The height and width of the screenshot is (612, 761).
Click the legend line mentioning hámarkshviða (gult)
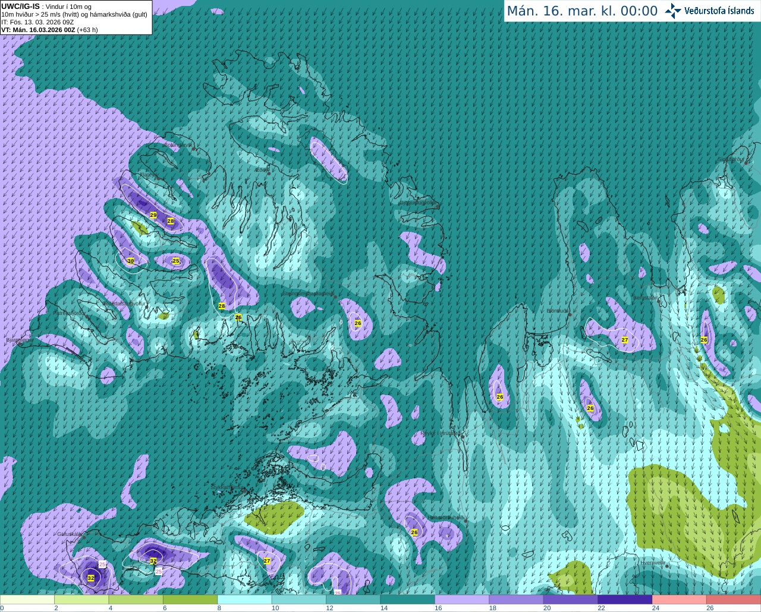coord(74,14)
